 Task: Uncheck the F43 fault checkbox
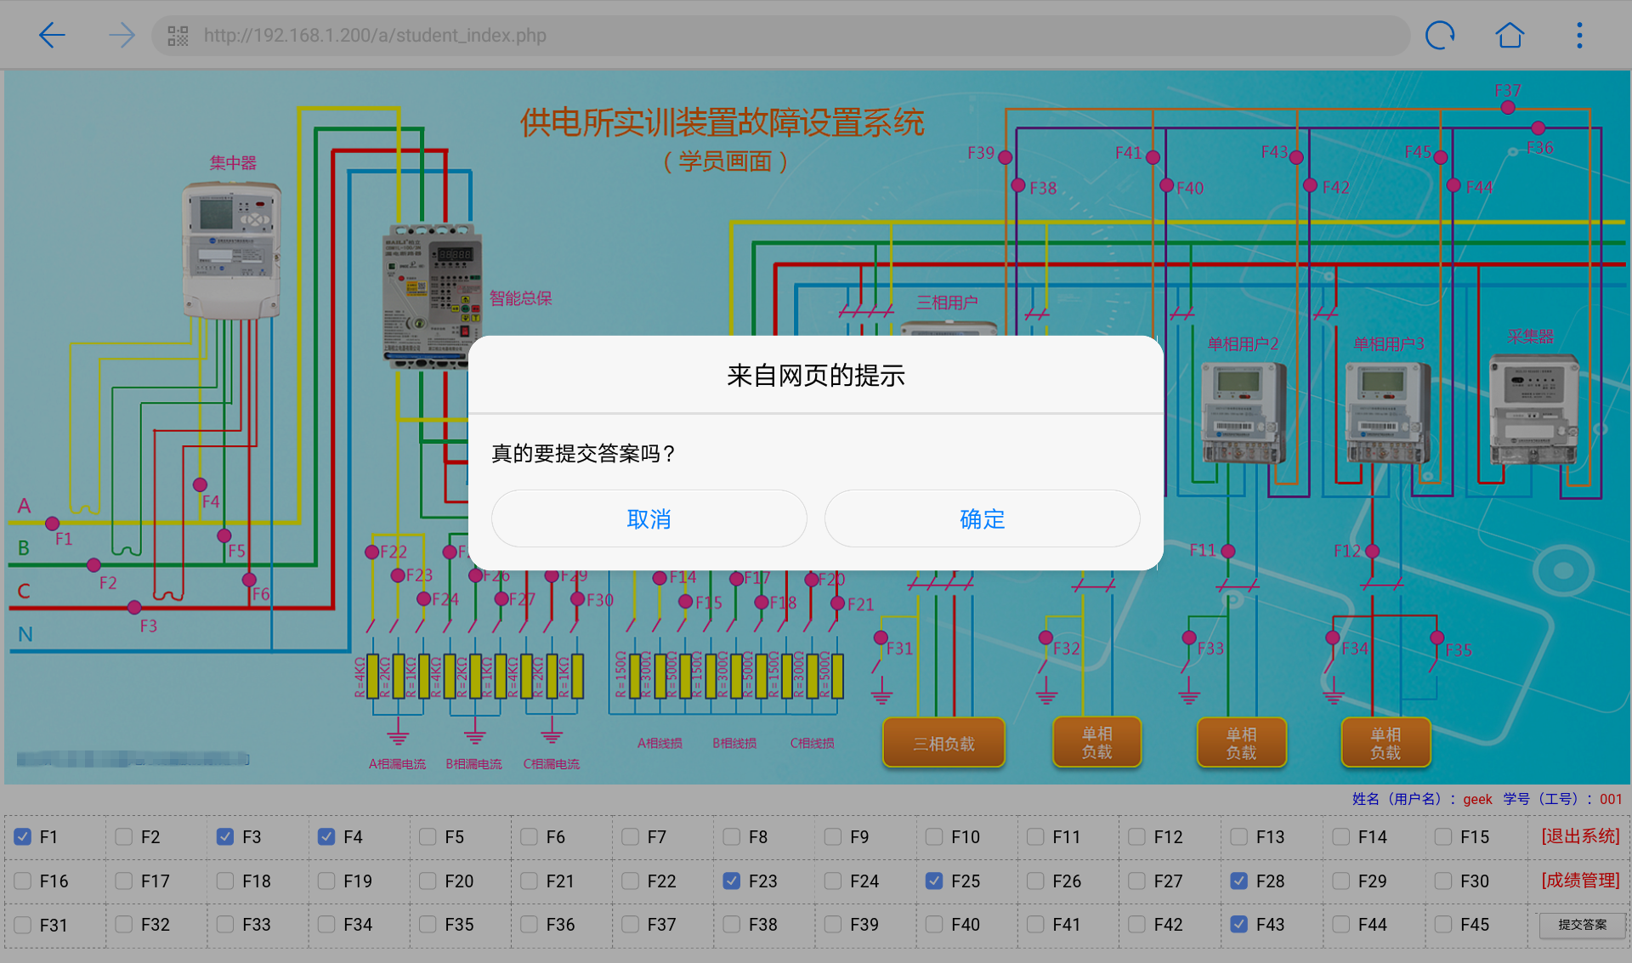coord(1239,924)
